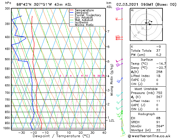Viewport: 179px width, 138px height.
Task: Click the mixing ratio label 10 on chart
Action: pos(87,76)
